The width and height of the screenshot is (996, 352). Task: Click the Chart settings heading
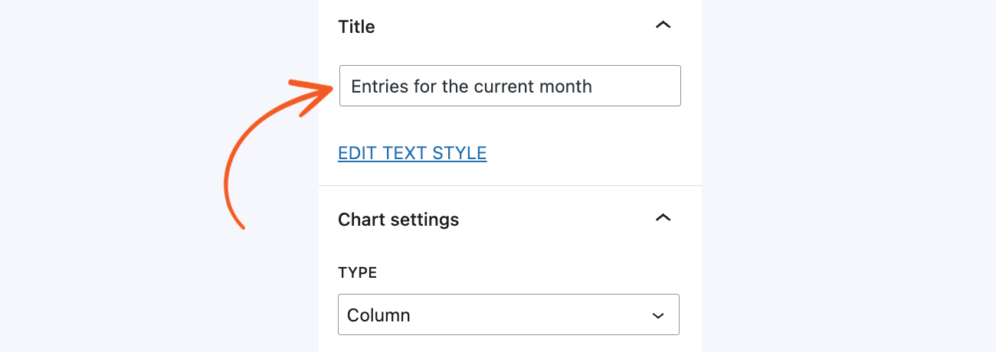click(x=398, y=220)
